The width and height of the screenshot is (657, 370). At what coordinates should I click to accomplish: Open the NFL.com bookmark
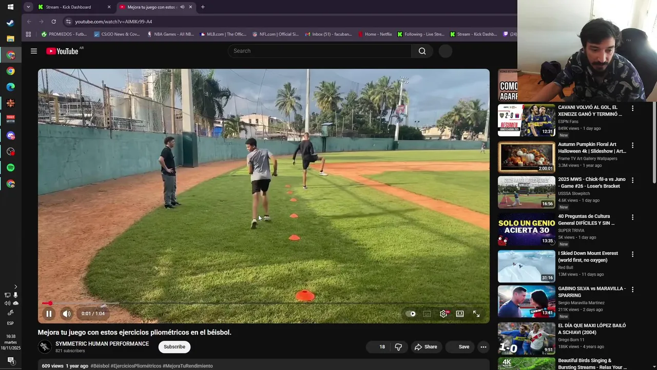coord(276,34)
